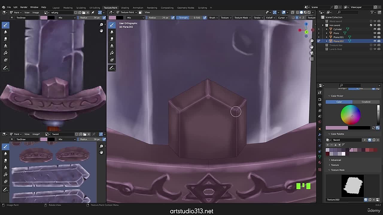
Task: Hide Cylinder object in outliner
Action: [x=375, y=29]
